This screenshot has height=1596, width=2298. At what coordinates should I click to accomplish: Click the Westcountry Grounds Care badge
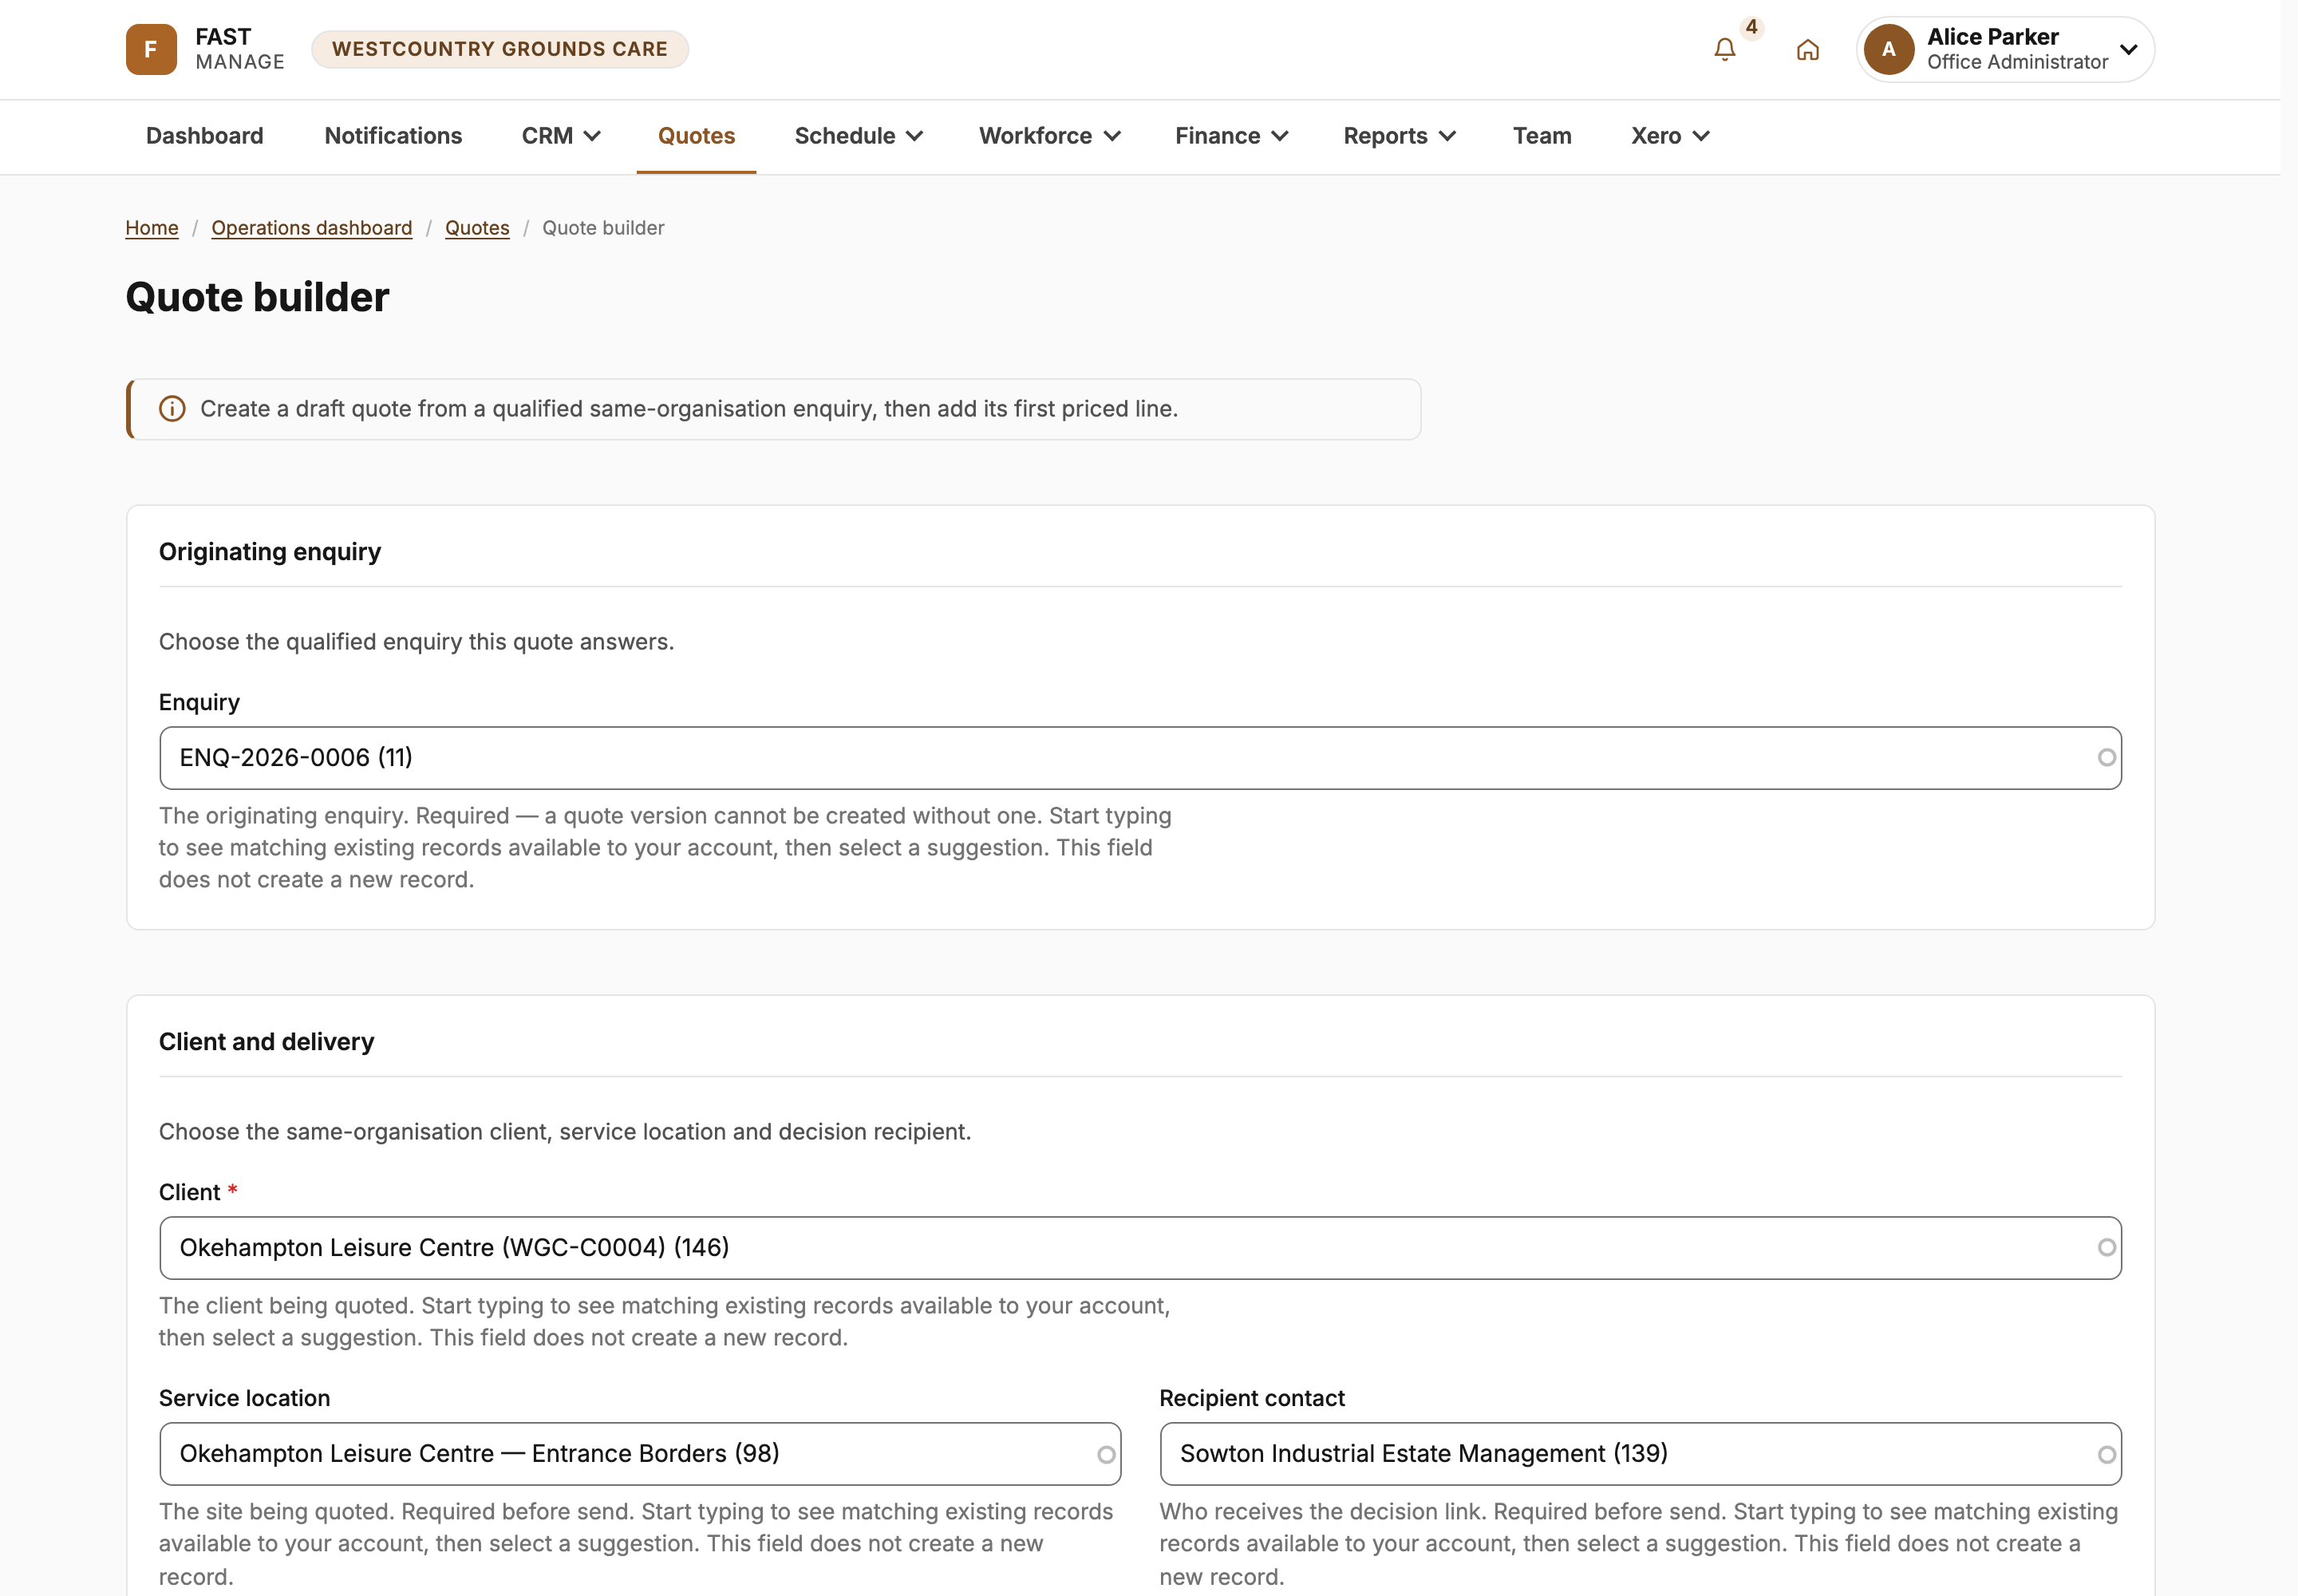click(x=500, y=49)
